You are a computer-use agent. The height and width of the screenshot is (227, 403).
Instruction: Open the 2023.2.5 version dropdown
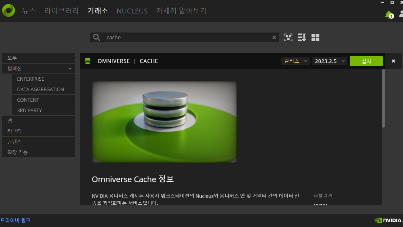(x=330, y=61)
